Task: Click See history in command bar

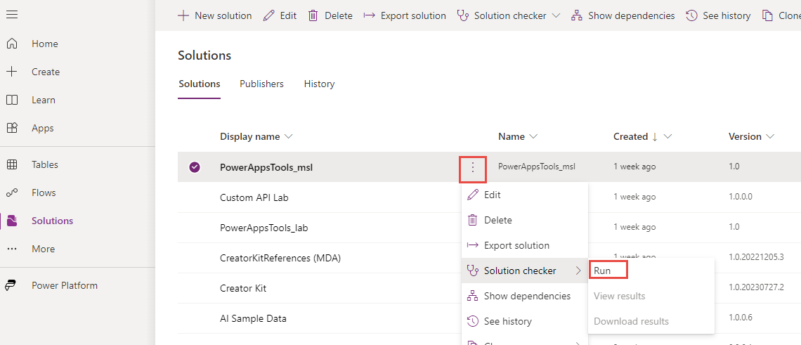Action: pos(718,15)
